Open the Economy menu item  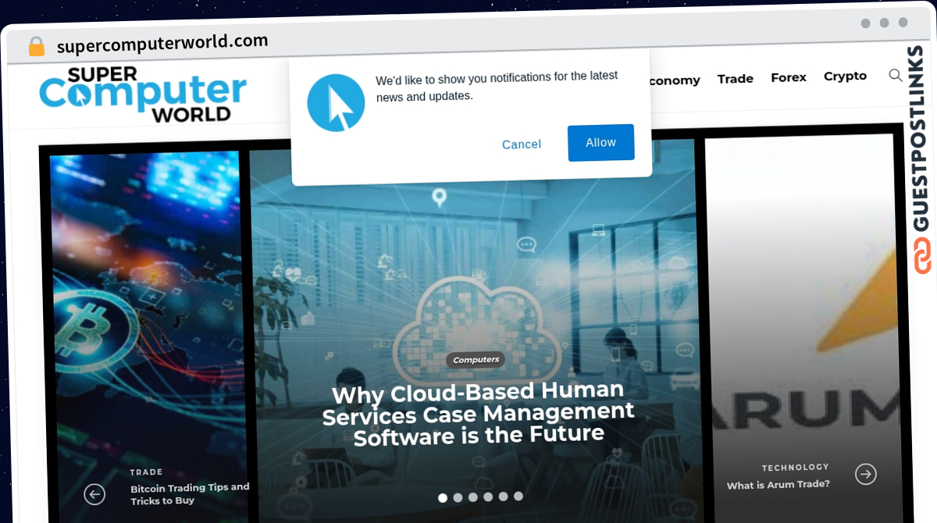click(673, 80)
